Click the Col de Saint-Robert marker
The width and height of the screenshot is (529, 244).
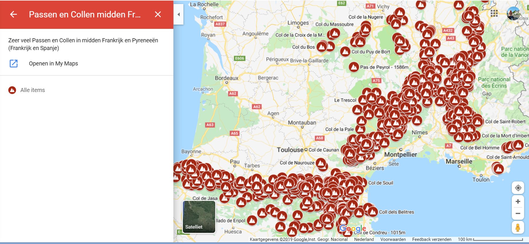[x=478, y=122]
